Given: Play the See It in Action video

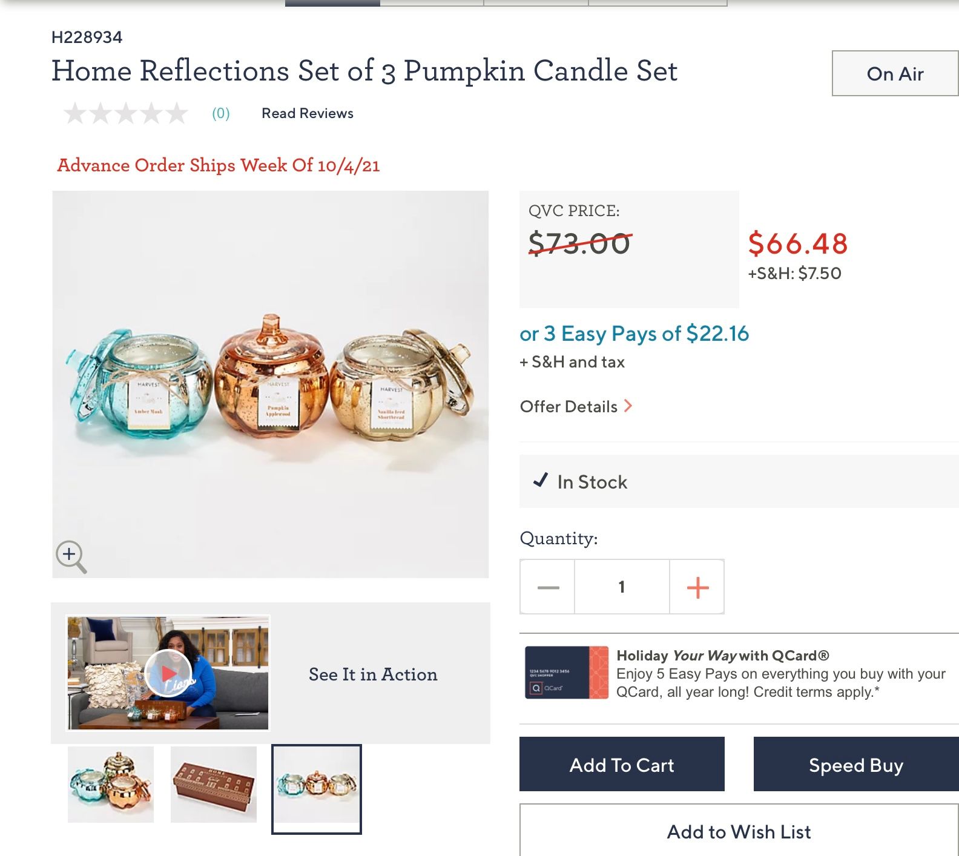Looking at the screenshot, I should point(168,673).
